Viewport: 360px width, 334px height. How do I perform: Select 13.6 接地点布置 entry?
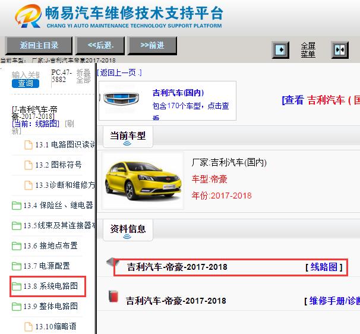50,245
